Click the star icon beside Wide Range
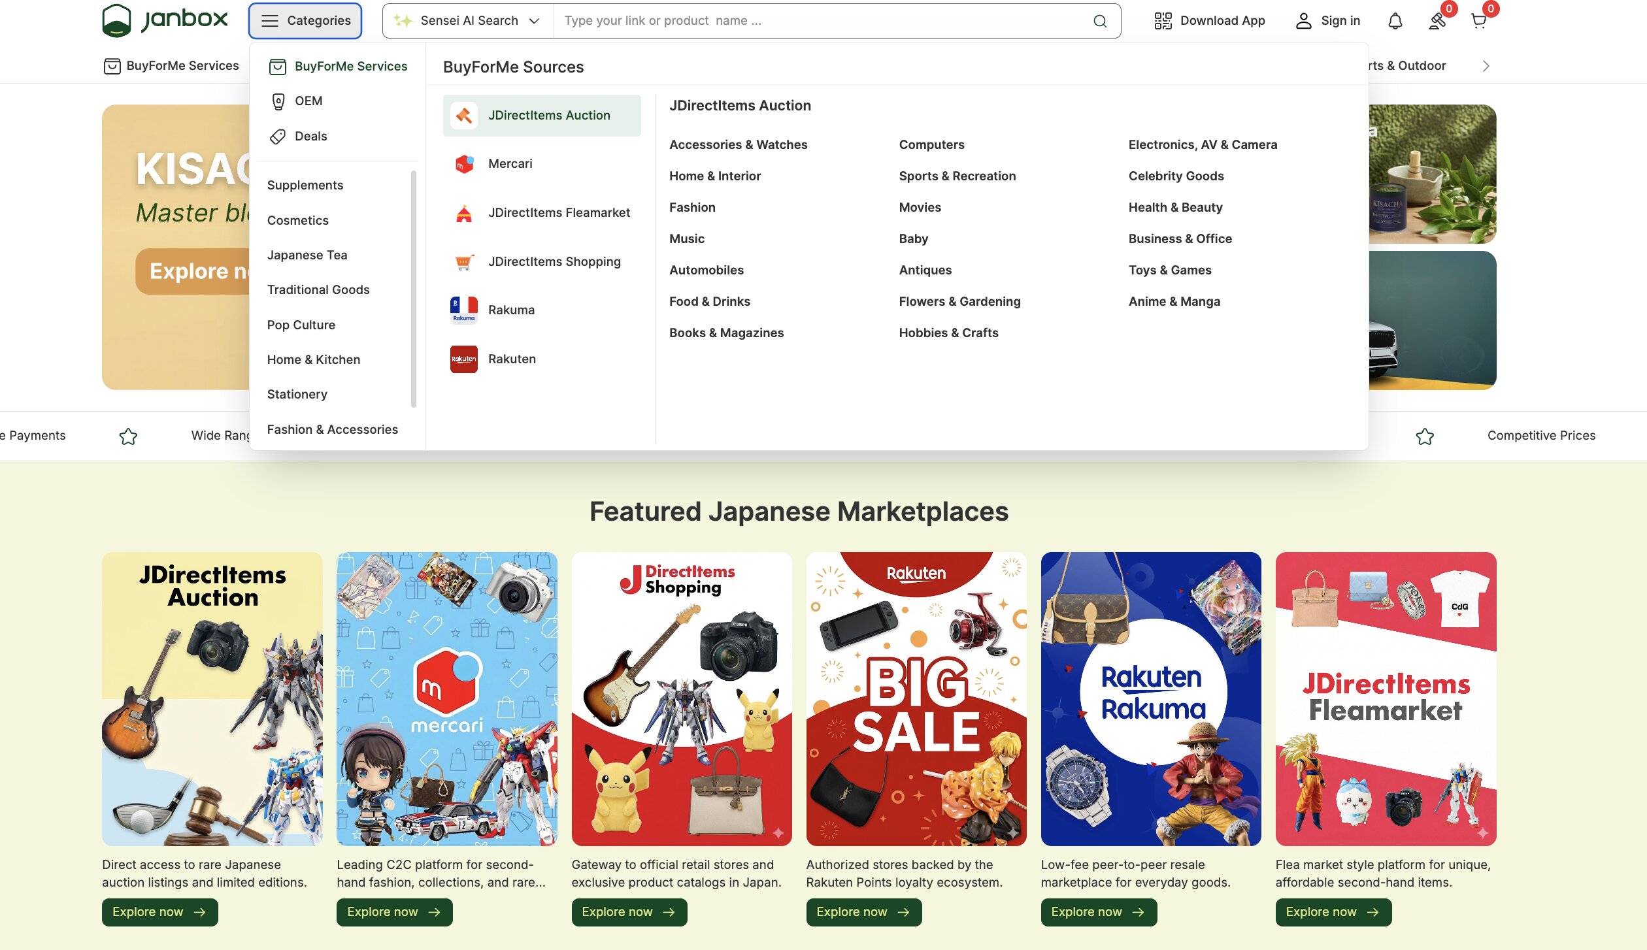This screenshot has height=950, width=1647. (129, 436)
